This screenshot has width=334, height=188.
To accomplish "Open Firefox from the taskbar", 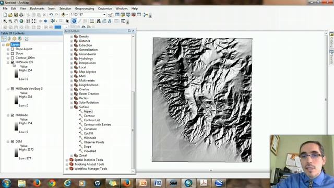I will click(37, 183).
